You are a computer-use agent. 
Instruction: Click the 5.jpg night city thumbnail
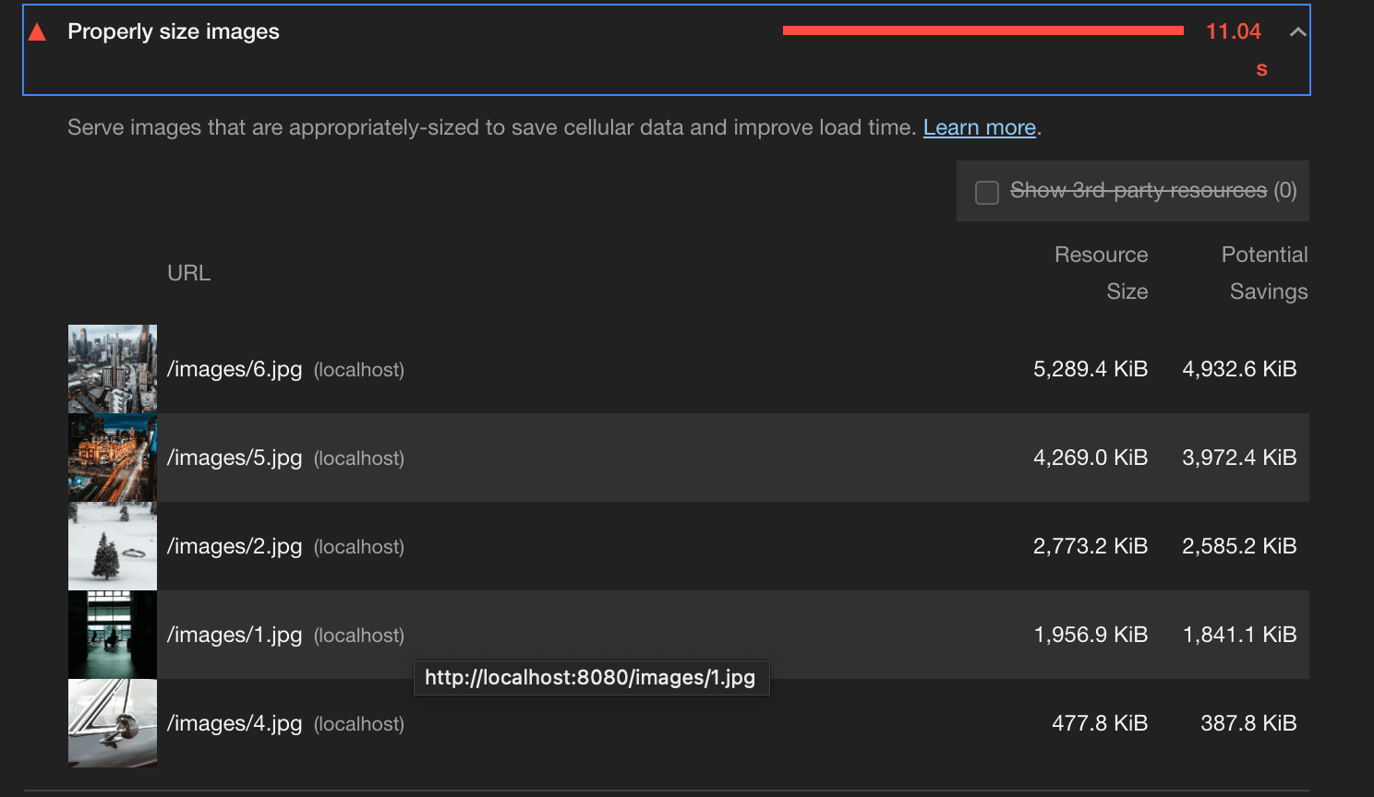(113, 458)
